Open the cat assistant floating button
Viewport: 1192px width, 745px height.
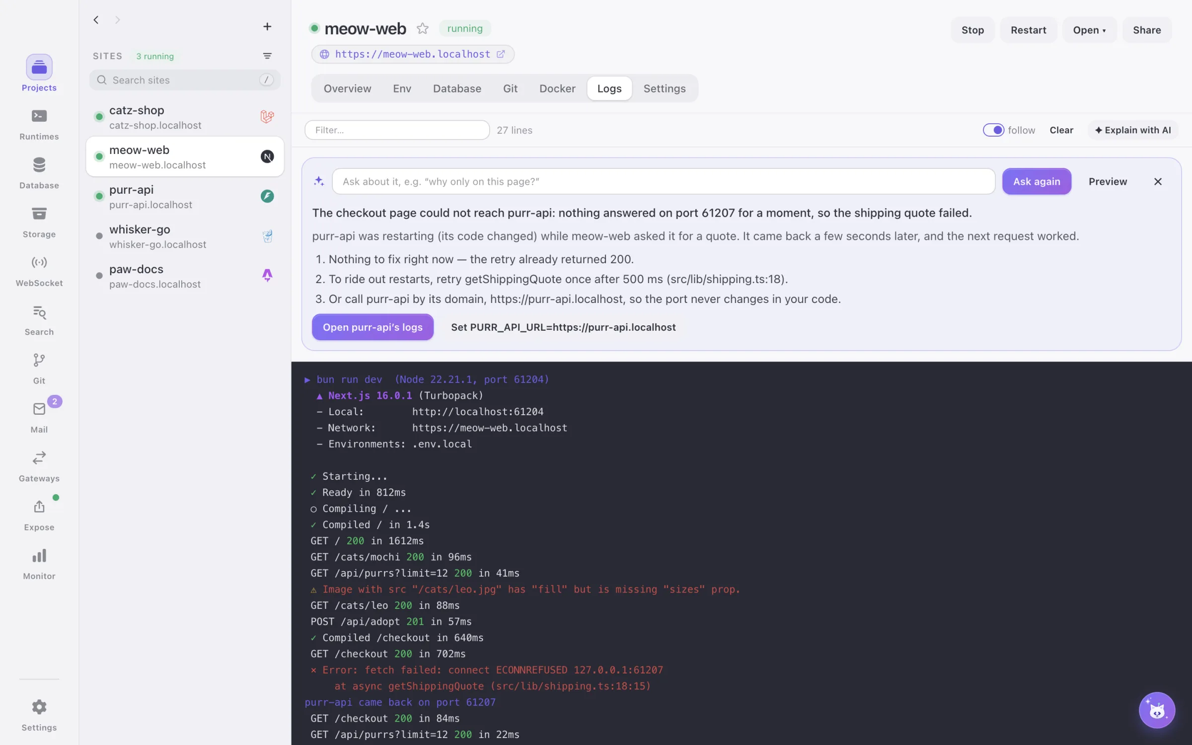1157,710
